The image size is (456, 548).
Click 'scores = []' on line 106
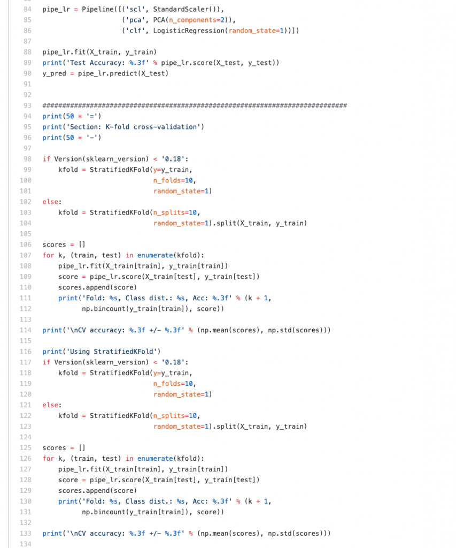(64, 245)
